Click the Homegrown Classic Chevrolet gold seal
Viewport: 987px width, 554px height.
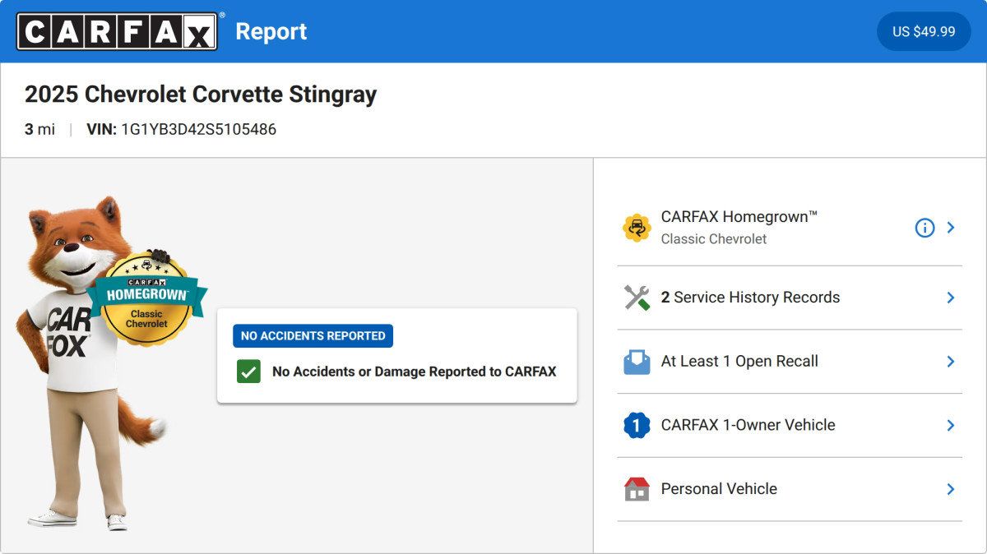[x=146, y=299]
